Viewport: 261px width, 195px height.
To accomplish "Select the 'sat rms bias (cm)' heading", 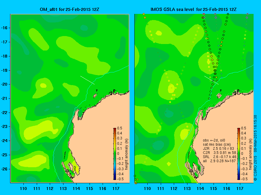I will [x=217, y=144].
